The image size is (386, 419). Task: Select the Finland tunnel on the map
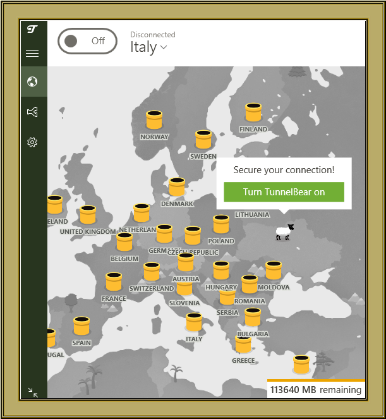pos(253,112)
